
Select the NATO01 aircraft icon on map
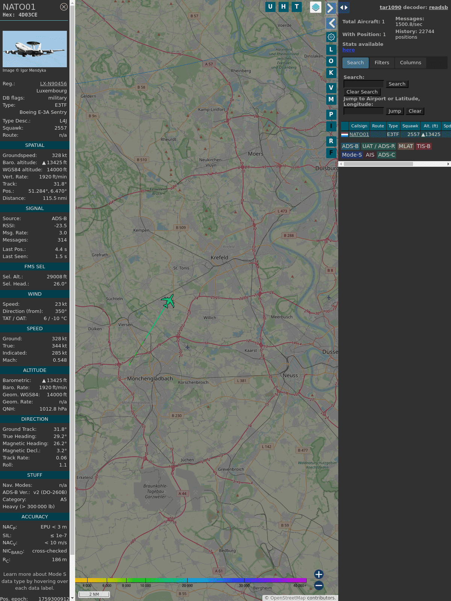[x=168, y=301]
